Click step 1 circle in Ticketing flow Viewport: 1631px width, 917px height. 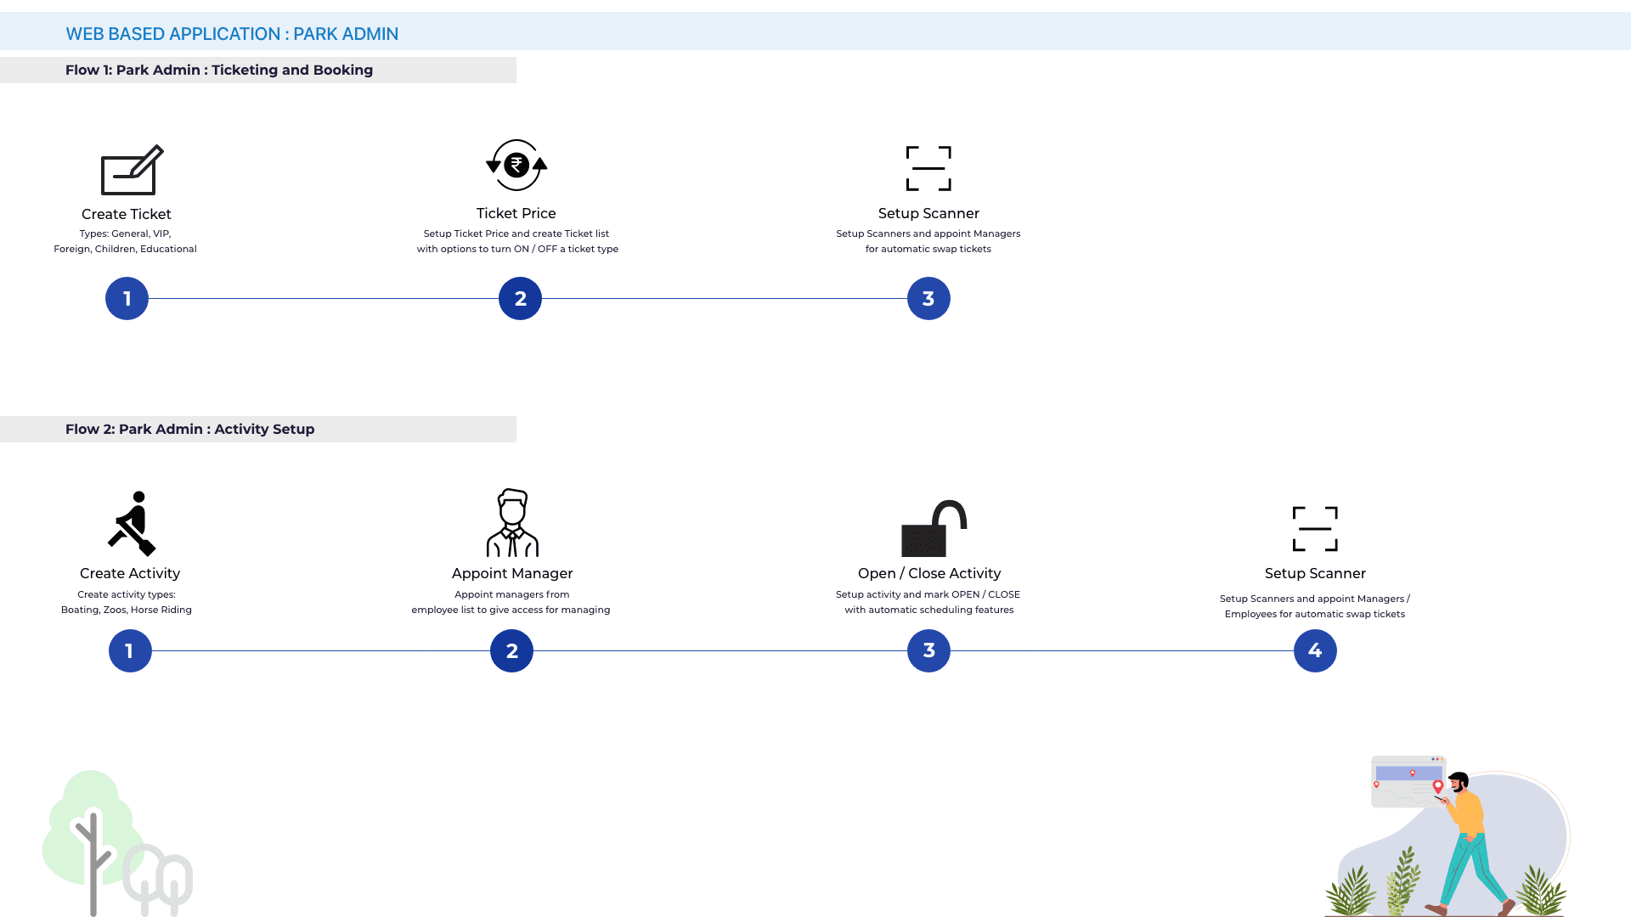(x=127, y=299)
